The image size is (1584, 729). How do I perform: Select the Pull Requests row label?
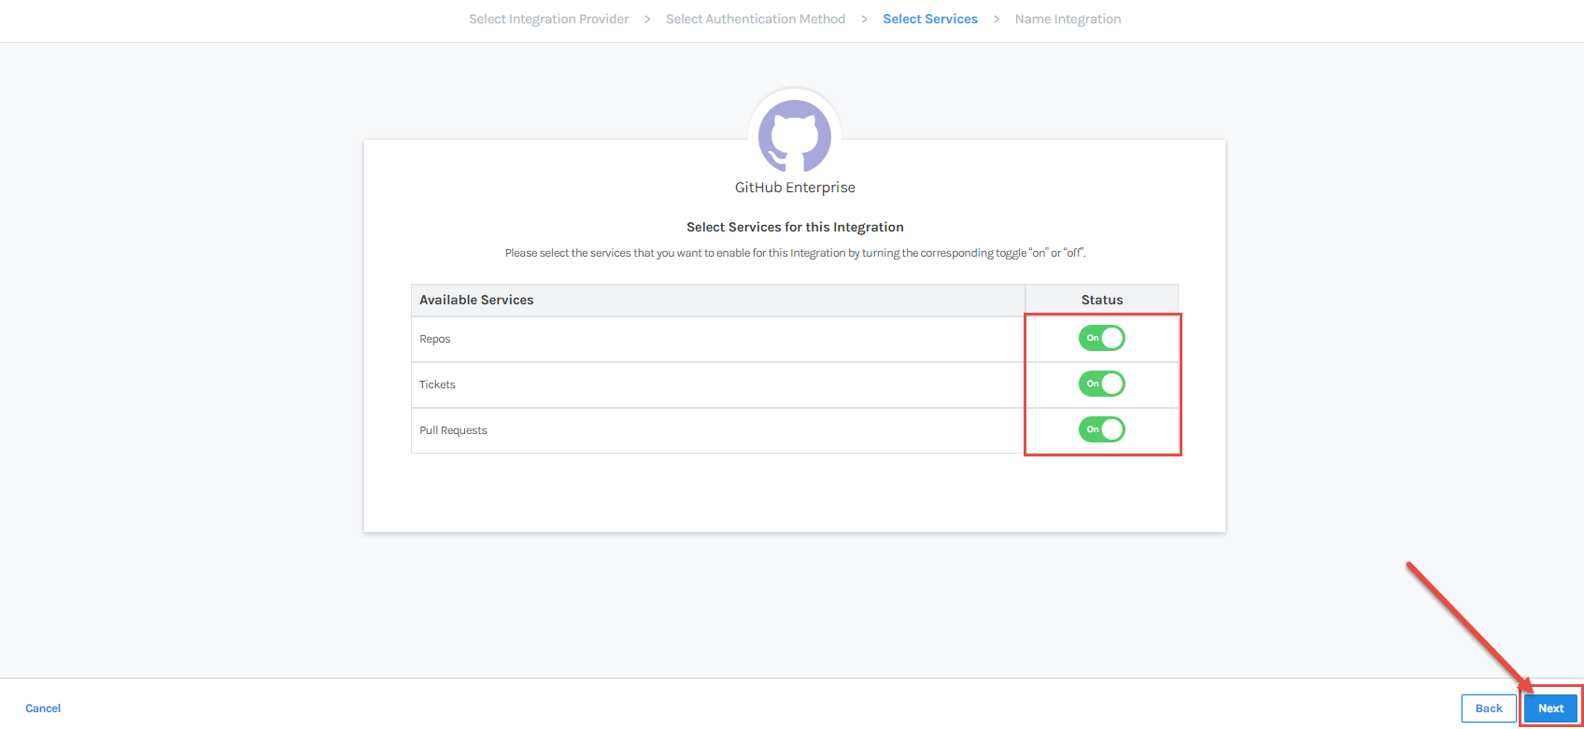[453, 430]
